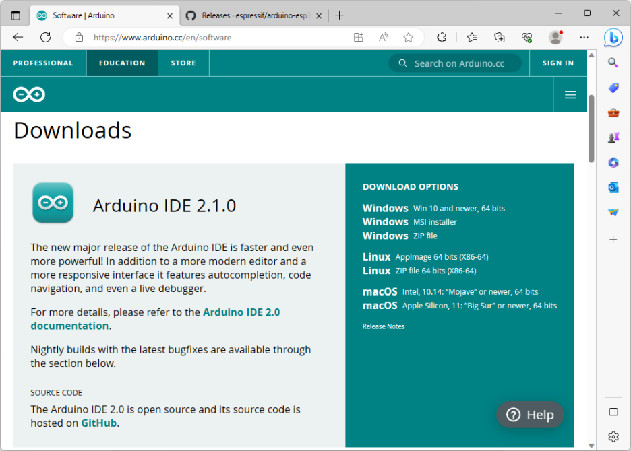Download Linux ZIP file 64 bits
The width and height of the screenshot is (631, 451).
[419, 271]
